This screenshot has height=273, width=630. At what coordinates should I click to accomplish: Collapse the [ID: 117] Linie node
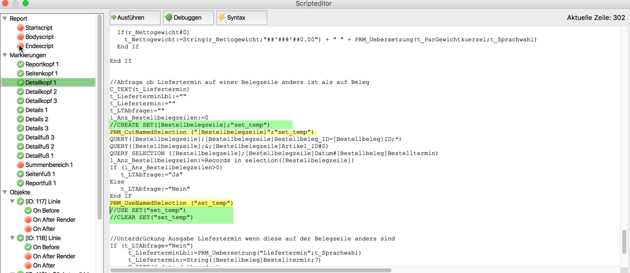pos(13,202)
